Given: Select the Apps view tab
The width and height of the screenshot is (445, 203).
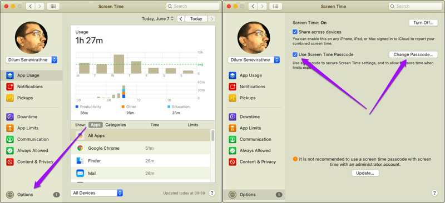Looking at the screenshot, I should (x=95, y=125).
